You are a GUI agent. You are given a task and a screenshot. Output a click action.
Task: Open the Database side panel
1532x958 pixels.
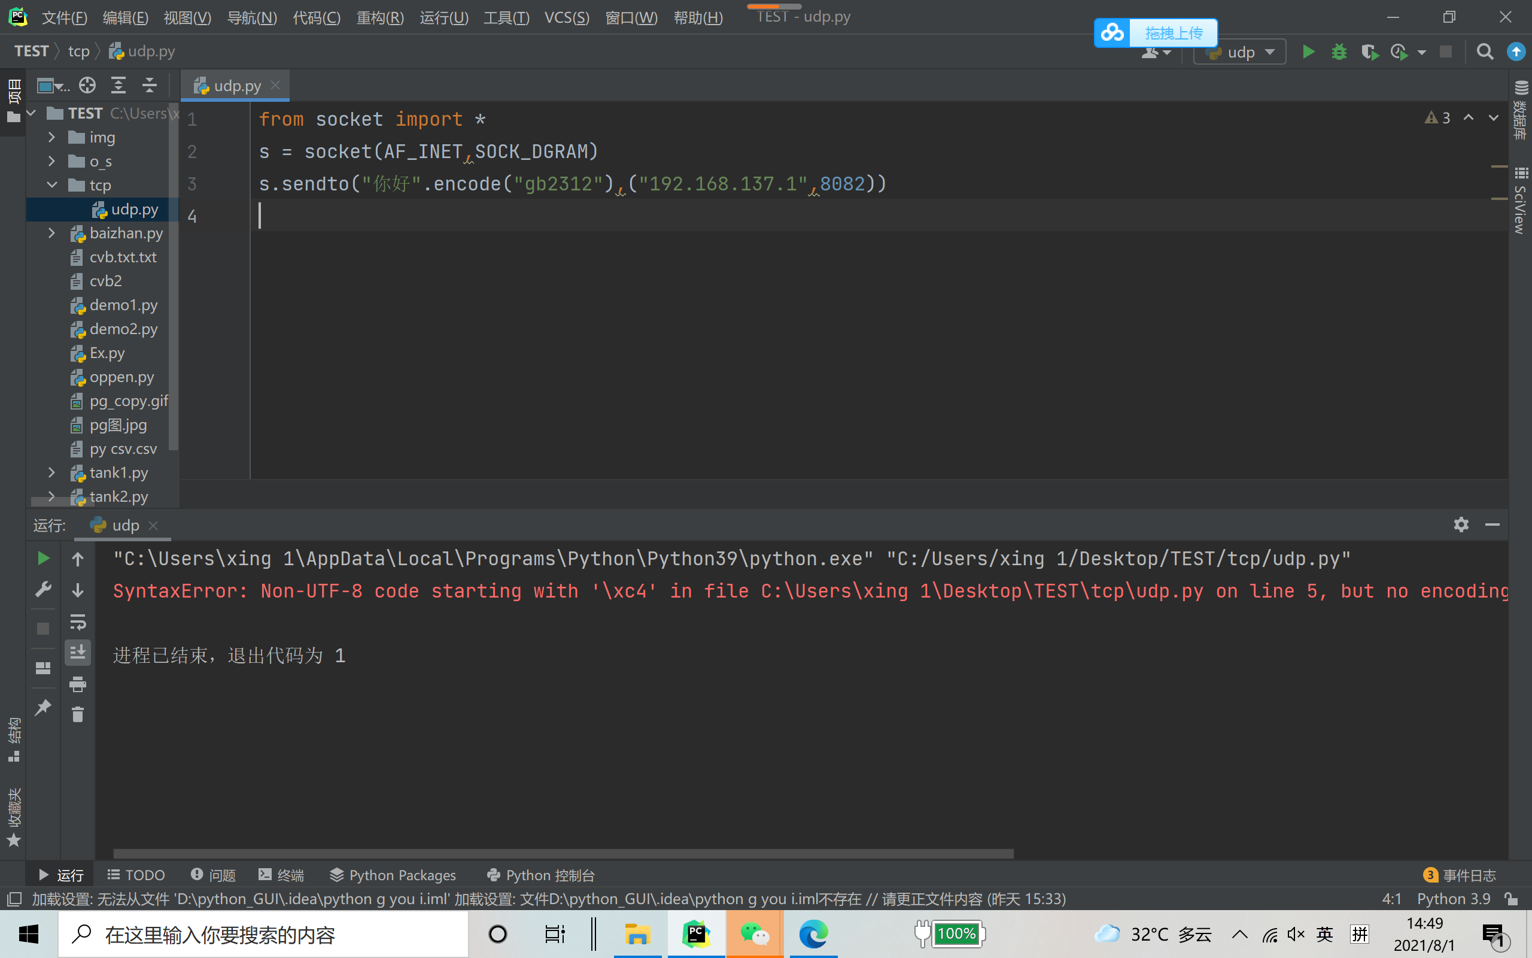pos(1521,110)
